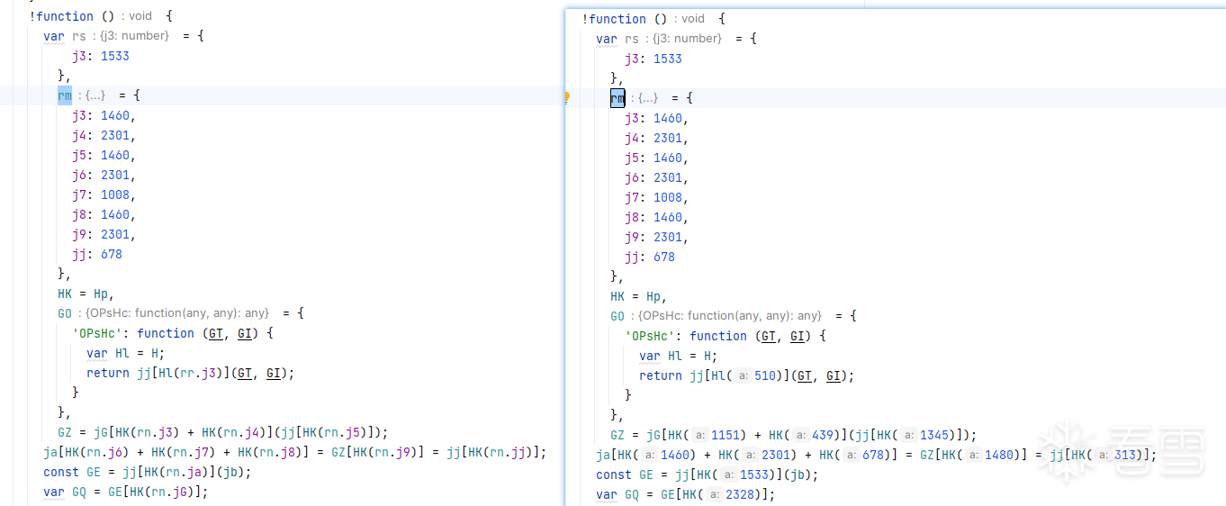1226x506 pixels.
Task: Click the void return hint in left pane
Action: pos(141,16)
